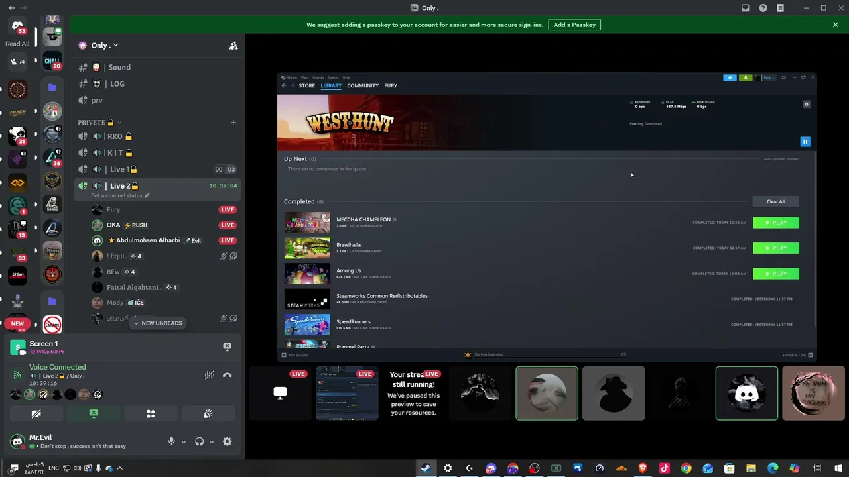Image resolution: width=849 pixels, height=477 pixels.
Task: Toggle noise suppression in Voice Connected panel
Action: [x=210, y=375]
